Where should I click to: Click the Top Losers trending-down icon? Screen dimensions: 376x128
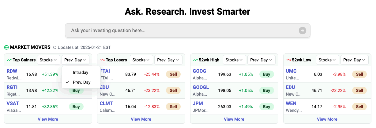(x=102, y=60)
